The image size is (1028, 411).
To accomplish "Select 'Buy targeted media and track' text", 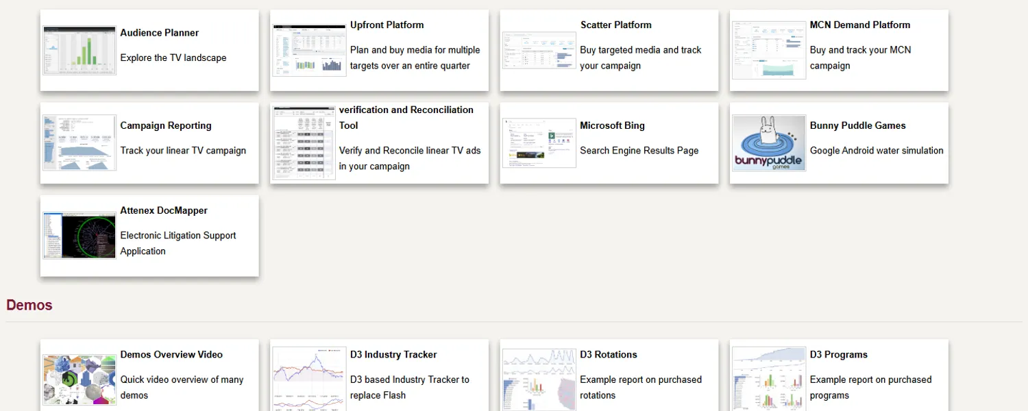I will [x=641, y=50].
